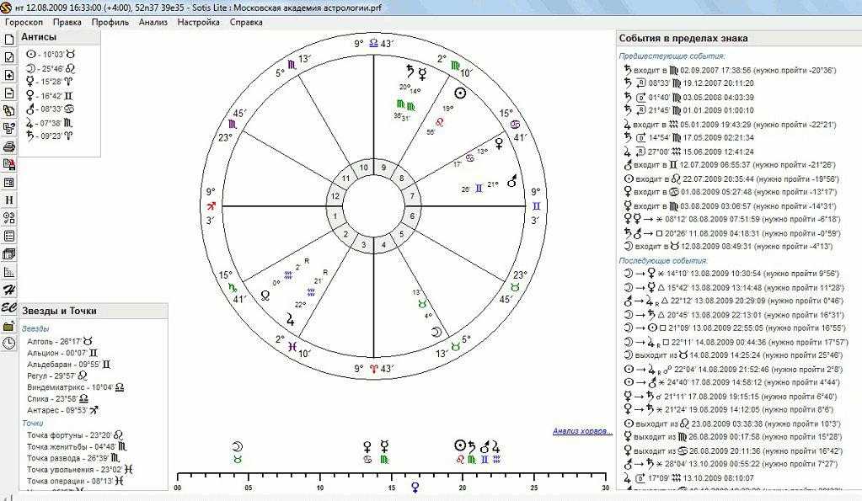
Task: Click the bulleted list icon in sidebar
Action: [x=8, y=236]
